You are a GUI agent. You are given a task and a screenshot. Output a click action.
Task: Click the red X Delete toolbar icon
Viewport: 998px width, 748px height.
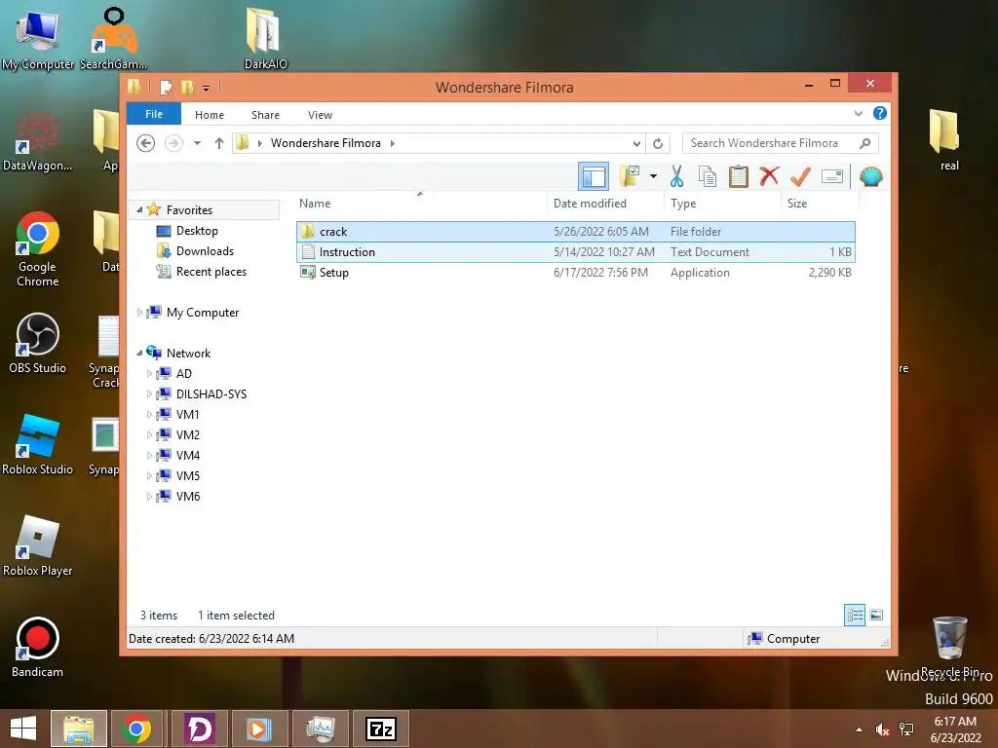[x=769, y=175]
